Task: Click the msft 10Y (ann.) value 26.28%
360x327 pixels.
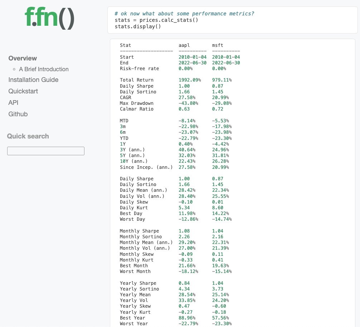Action: click(x=220, y=161)
